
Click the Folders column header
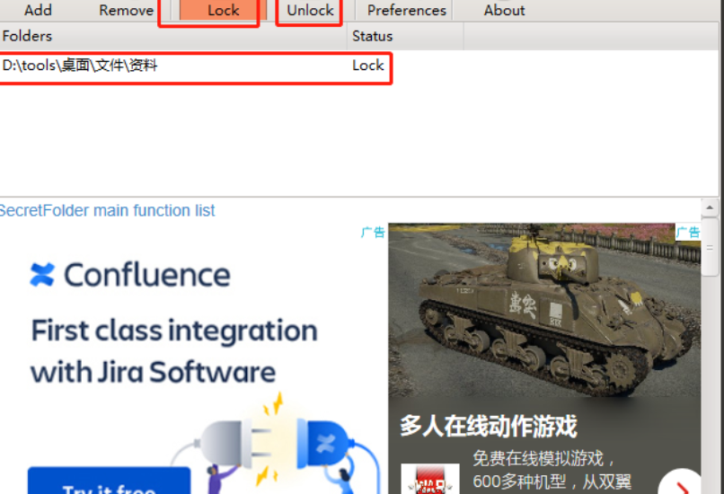[x=173, y=36]
